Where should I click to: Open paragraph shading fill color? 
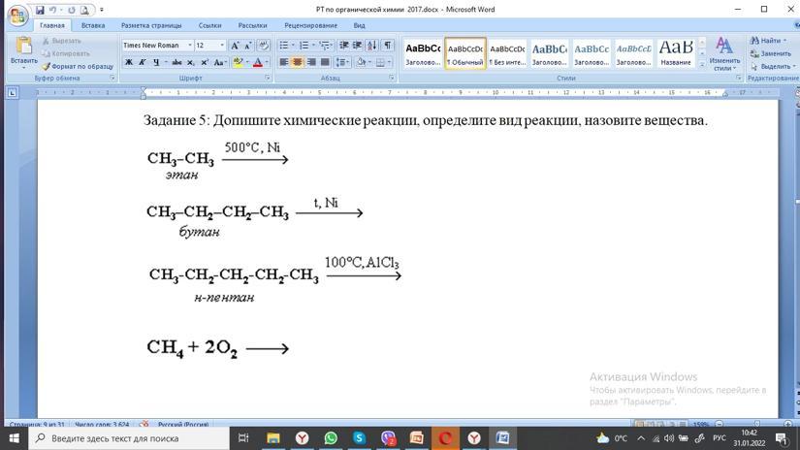pyautogui.click(x=363, y=62)
